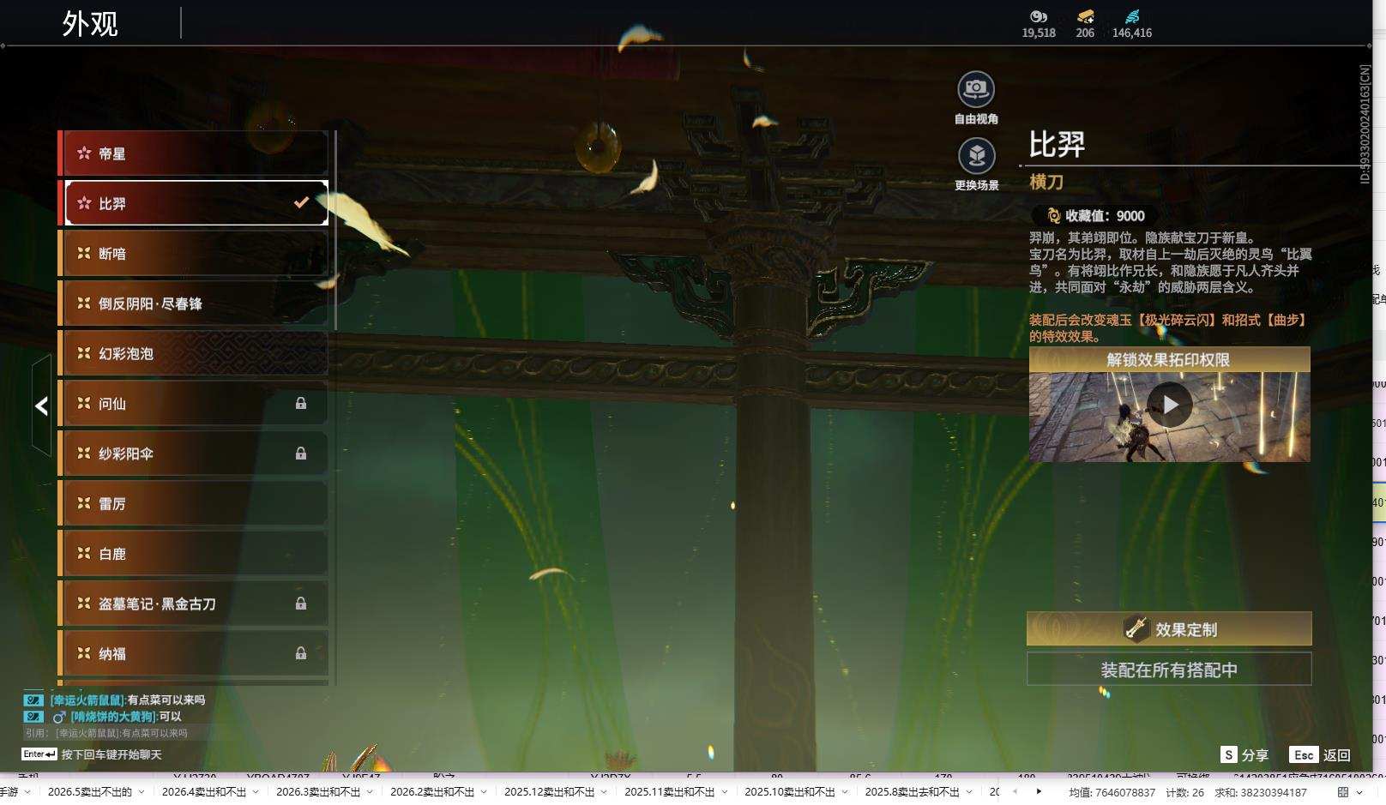This screenshot has width=1386, height=805.
Task: Click the 解锁效果拓印权限 banner
Action: click(1169, 359)
